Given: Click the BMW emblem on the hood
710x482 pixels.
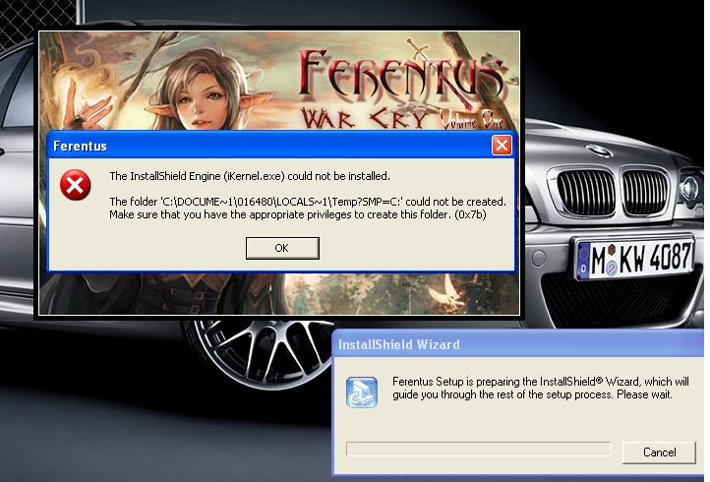Looking at the screenshot, I should [598, 151].
